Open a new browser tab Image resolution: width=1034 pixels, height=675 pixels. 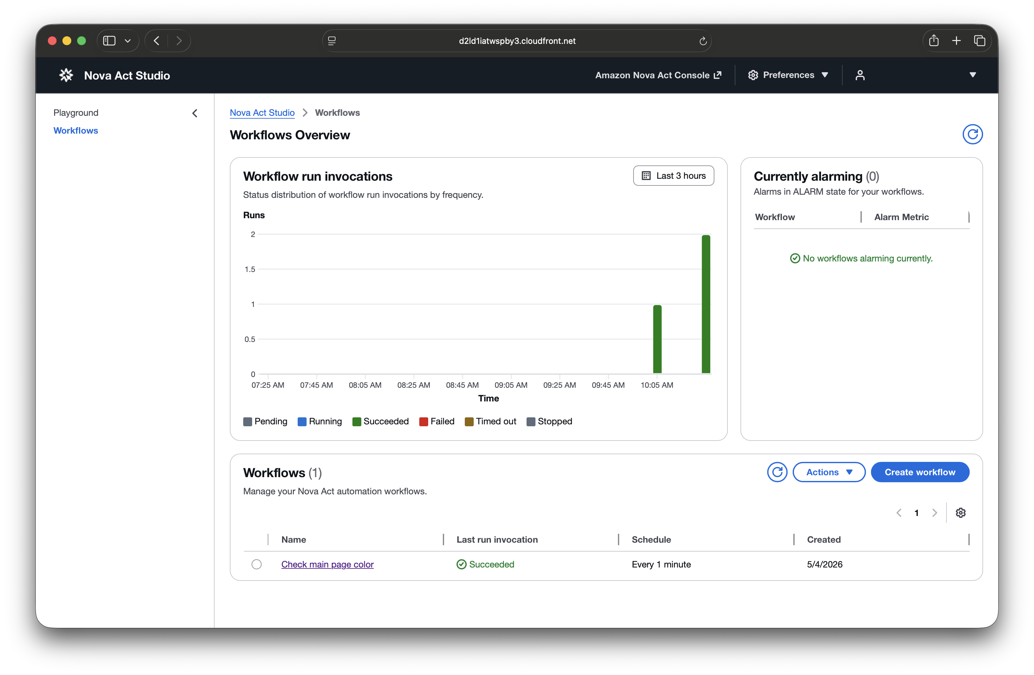point(956,41)
